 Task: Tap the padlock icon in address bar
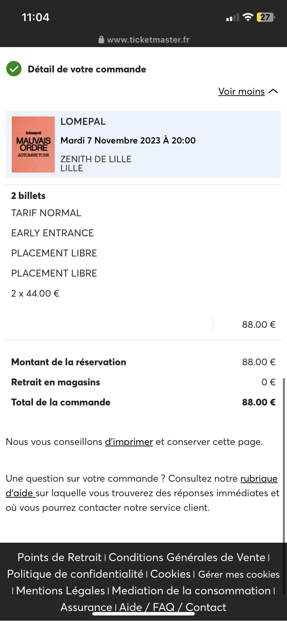pyautogui.click(x=101, y=40)
